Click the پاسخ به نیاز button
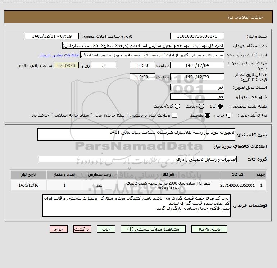 (209, 229)
